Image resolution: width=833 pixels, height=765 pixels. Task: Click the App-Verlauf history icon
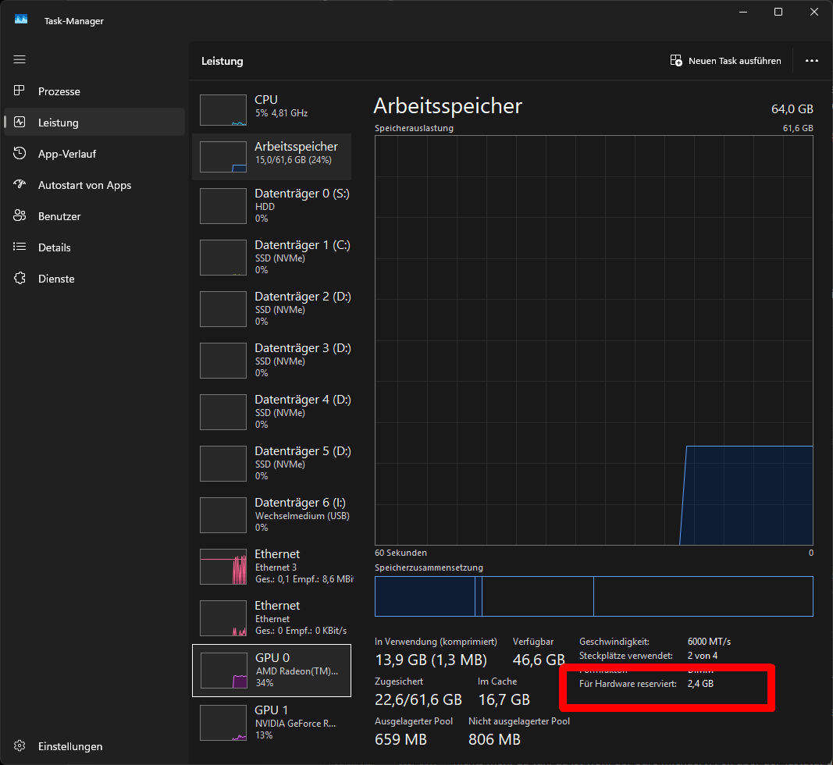point(20,154)
